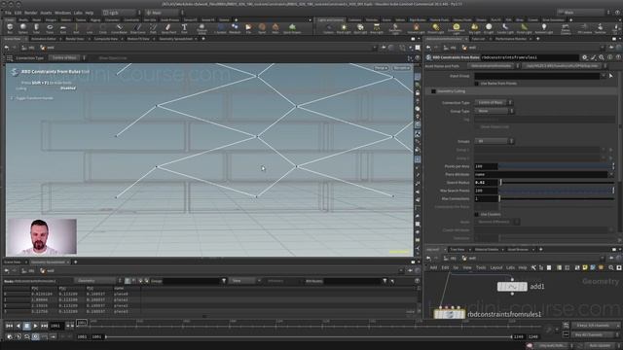The image size is (623, 350).
Task: Select the Grid shelf tool
Action: [62, 28]
